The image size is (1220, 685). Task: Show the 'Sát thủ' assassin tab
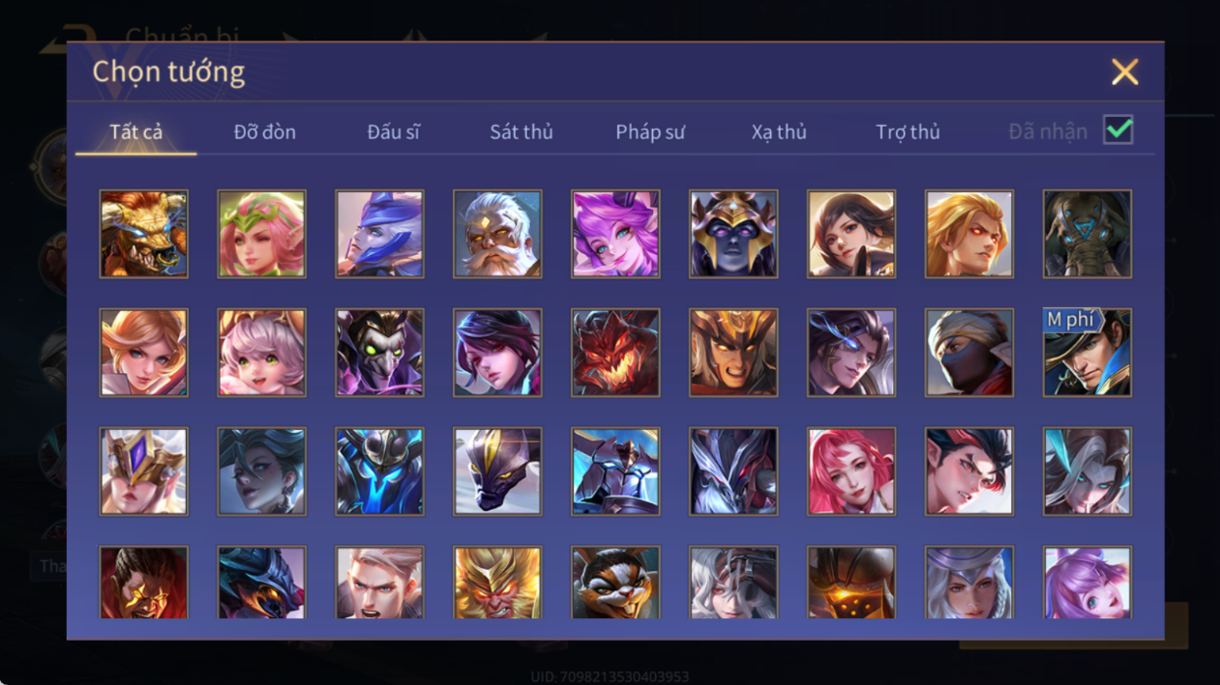point(521,132)
